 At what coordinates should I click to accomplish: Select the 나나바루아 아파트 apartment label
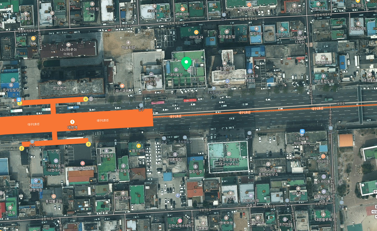click(x=68, y=52)
